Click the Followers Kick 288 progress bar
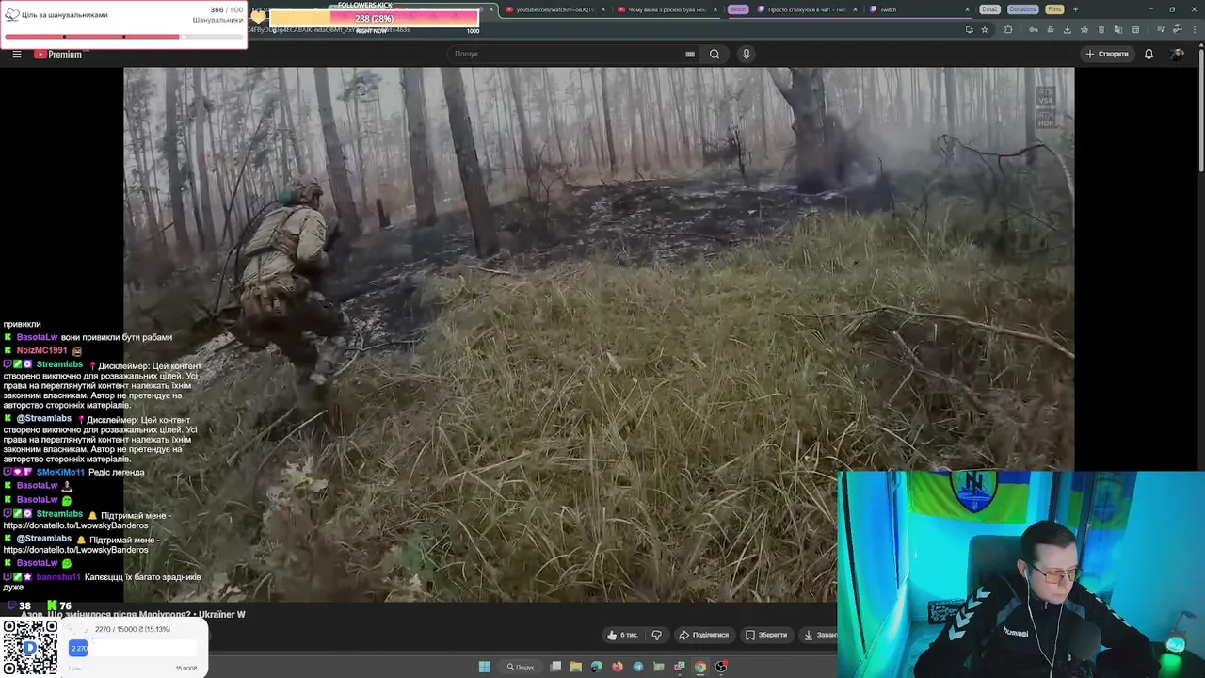 click(374, 18)
